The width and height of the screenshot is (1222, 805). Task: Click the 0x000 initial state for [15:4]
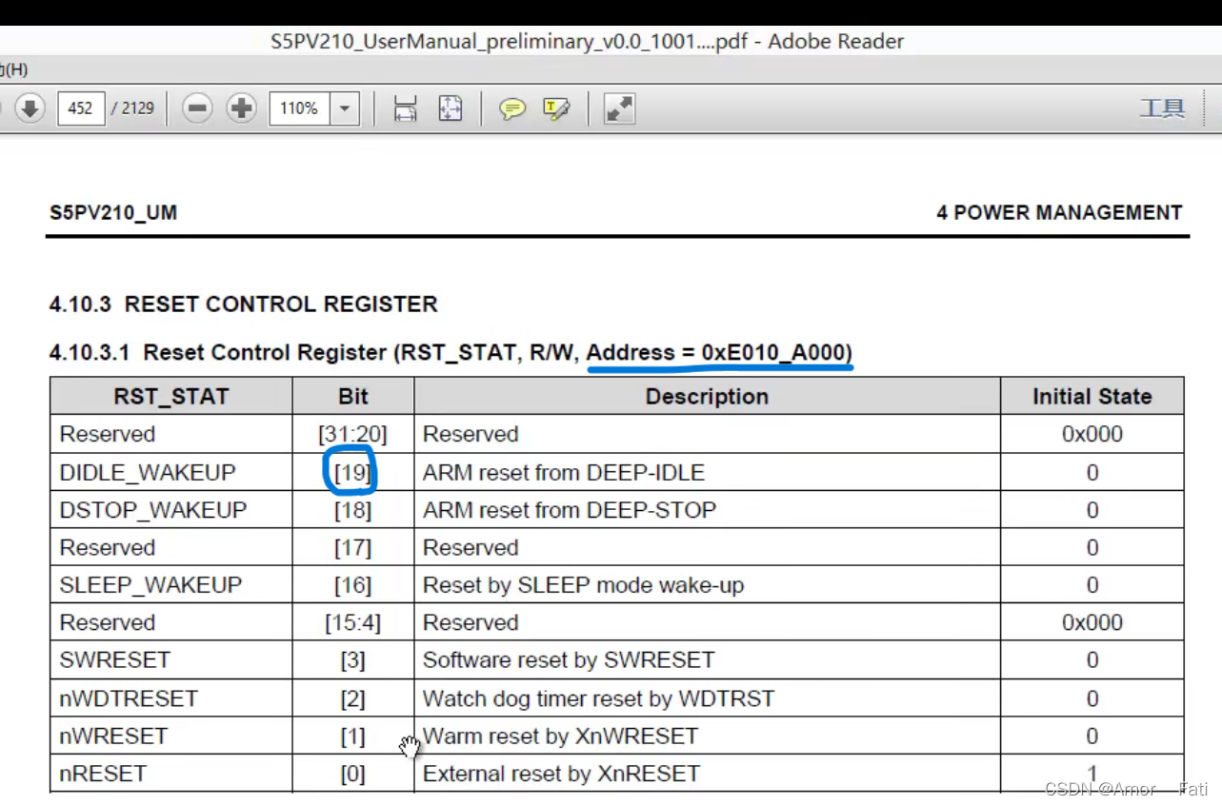1092,623
